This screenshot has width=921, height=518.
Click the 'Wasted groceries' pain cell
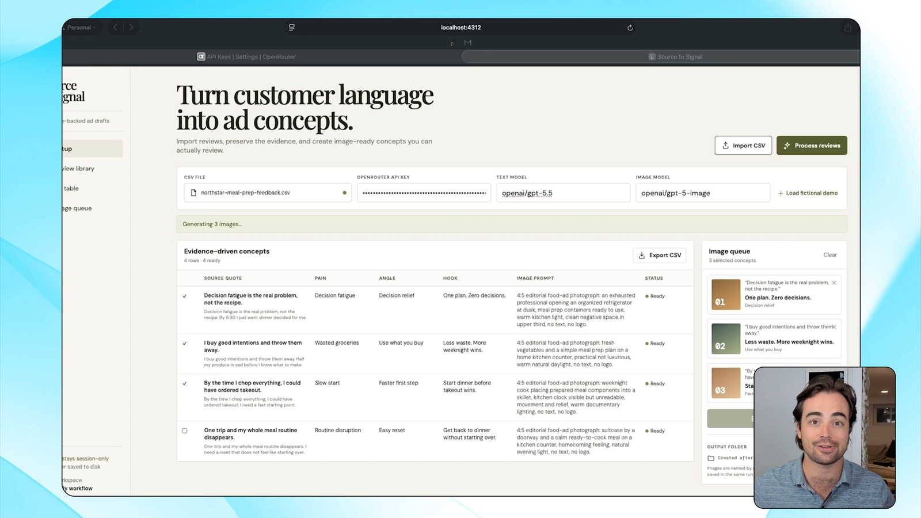(337, 343)
